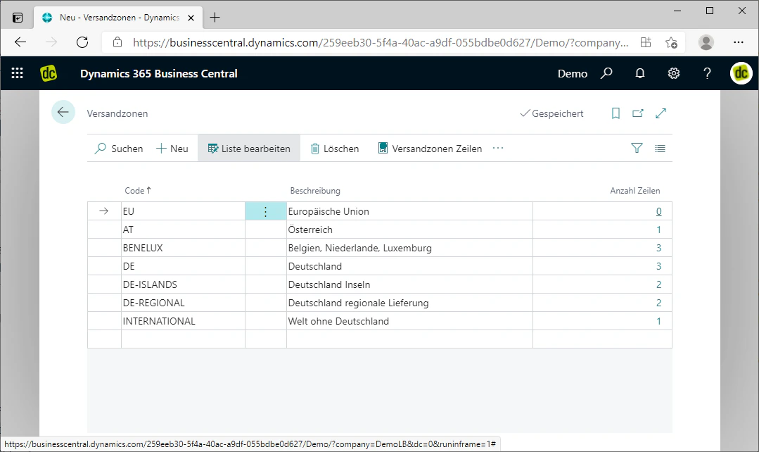Image resolution: width=759 pixels, height=452 pixels.
Task: Select the DE code cell
Action: (183, 266)
